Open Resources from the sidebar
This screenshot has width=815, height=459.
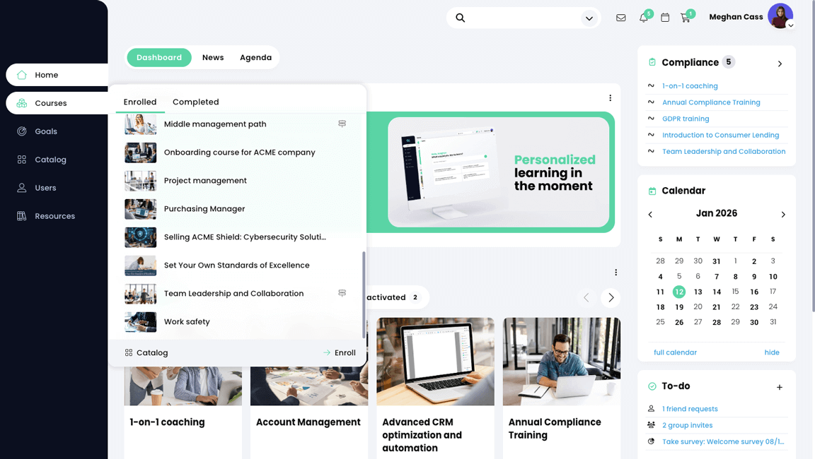(x=55, y=215)
